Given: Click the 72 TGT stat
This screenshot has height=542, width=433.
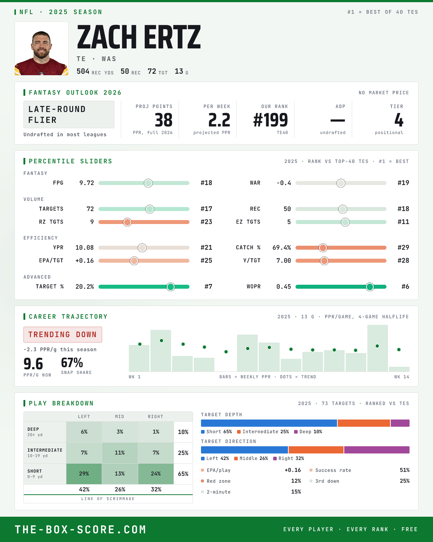Looking at the screenshot, I should click(158, 72).
